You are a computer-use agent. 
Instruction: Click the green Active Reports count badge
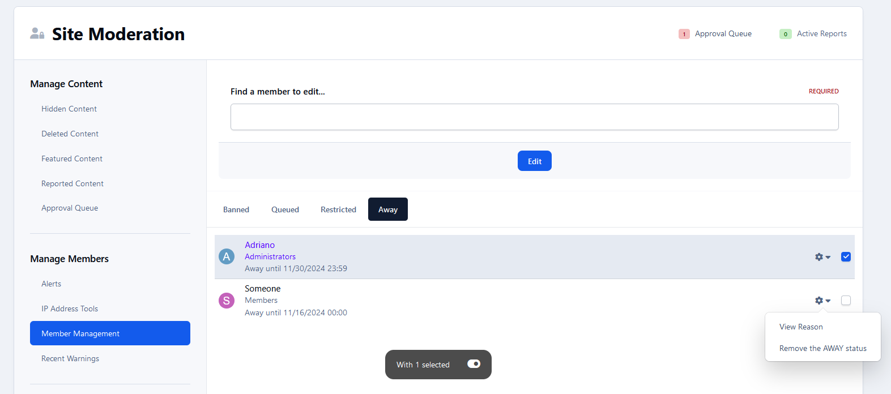785,34
